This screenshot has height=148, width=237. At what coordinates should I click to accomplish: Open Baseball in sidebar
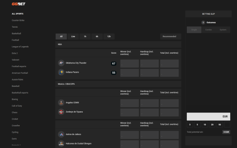point(15,86)
